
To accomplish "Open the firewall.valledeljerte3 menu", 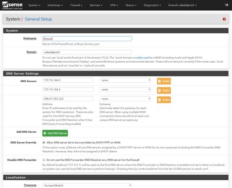I will [183, 5].
